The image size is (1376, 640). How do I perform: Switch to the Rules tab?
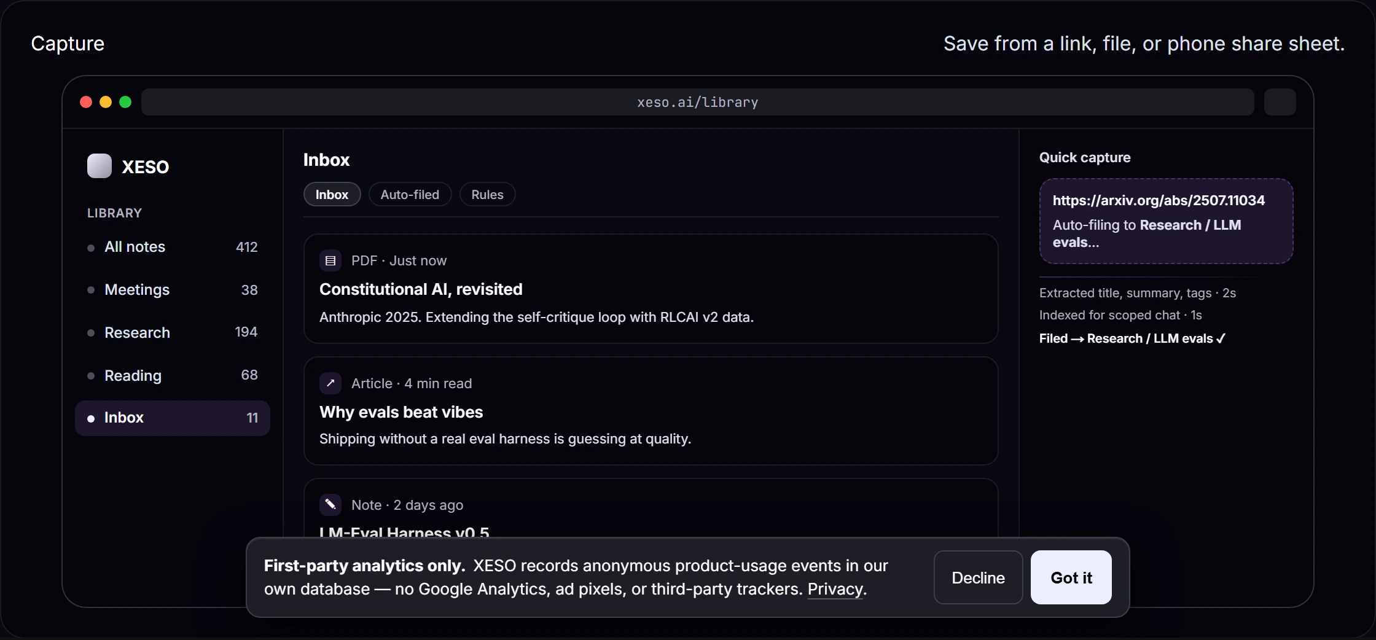[488, 195]
